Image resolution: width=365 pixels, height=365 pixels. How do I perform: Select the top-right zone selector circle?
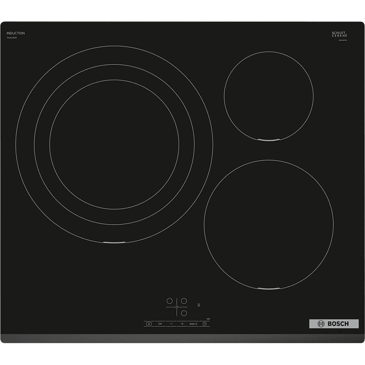pyautogui.click(x=184, y=301)
